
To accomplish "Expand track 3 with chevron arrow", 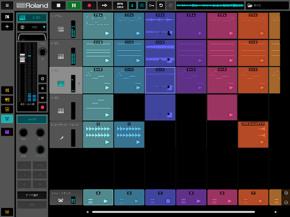I will point(79,84).
